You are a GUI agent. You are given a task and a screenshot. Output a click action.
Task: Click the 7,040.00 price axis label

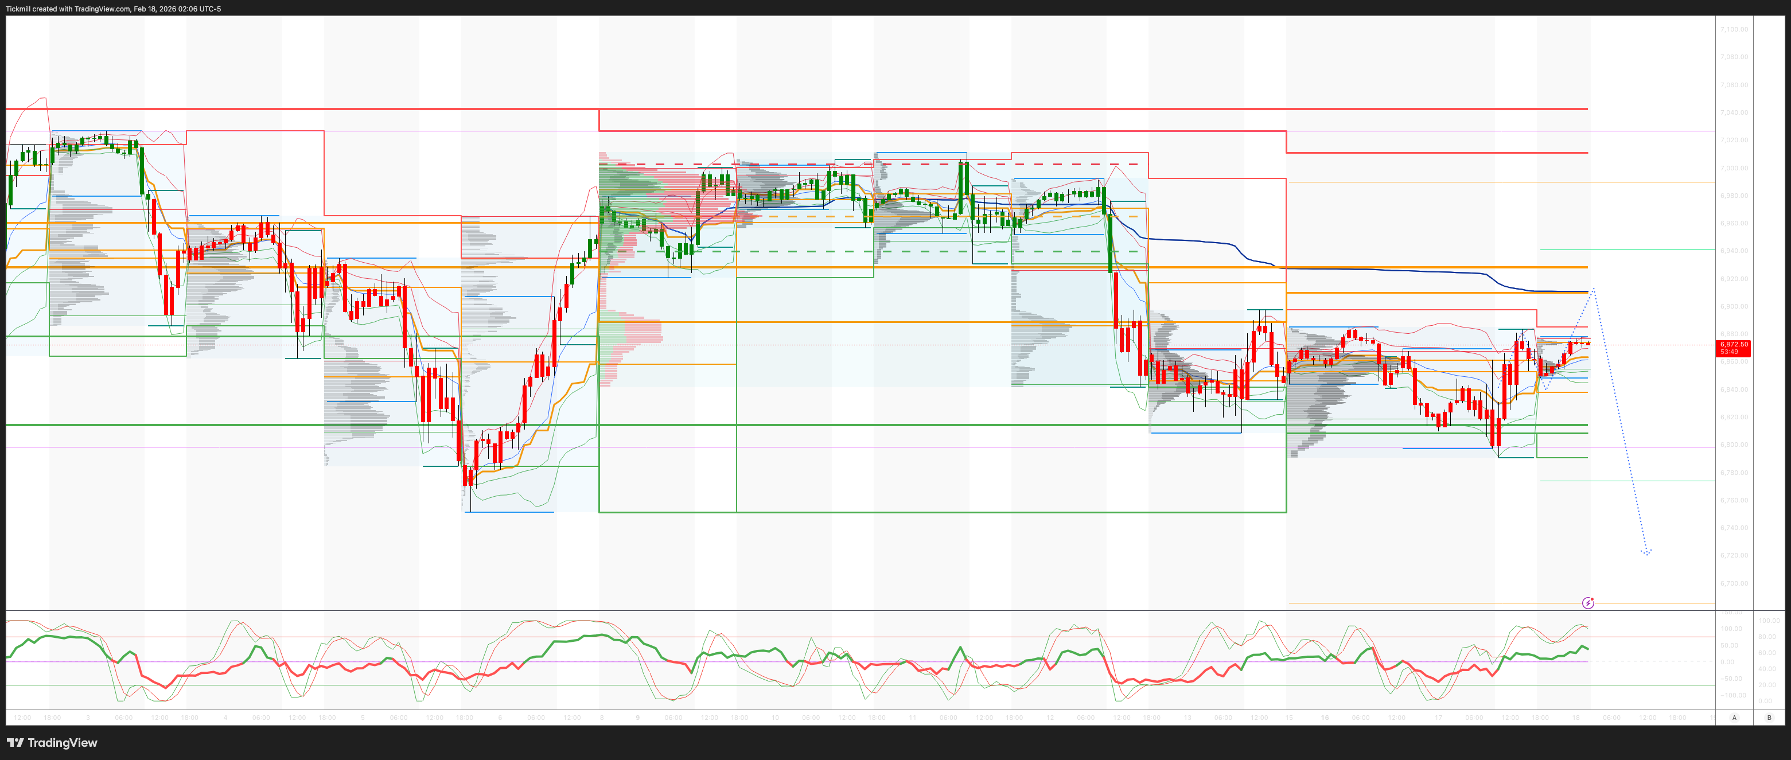pyautogui.click(x=1734, y=112)
